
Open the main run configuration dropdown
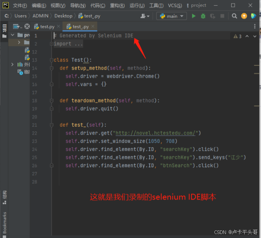tap(171, 16)
